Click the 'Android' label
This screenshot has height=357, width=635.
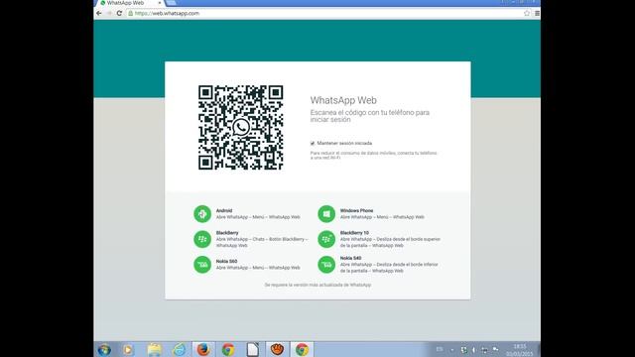click(224, 210)
